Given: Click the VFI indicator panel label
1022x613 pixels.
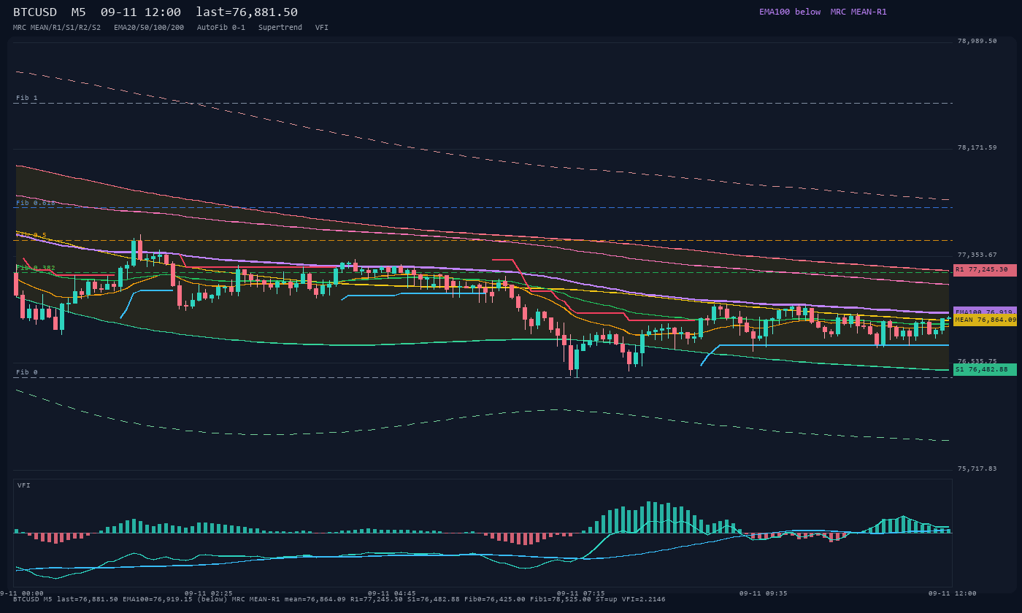Looking at the screenshot, I should pyautogui.click(x=24, y=485).
